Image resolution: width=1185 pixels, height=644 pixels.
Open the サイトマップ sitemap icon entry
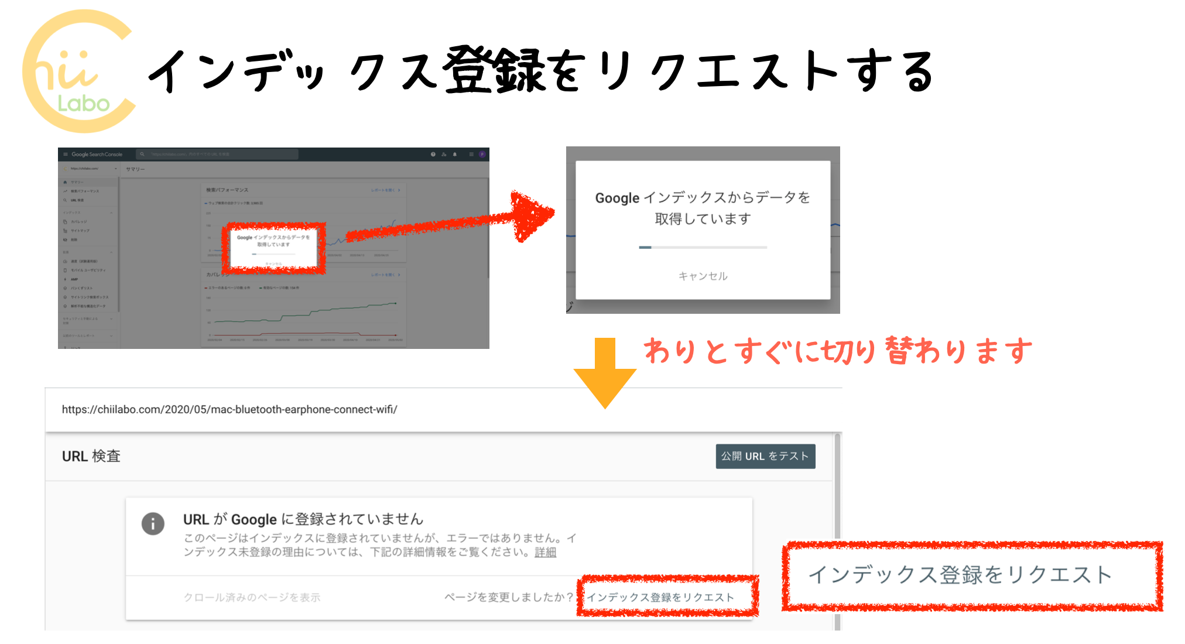click(x=65, y=231)
